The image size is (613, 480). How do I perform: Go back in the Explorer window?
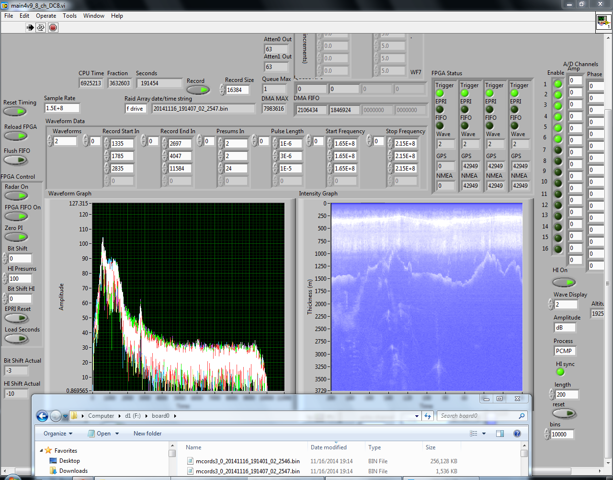[x=42, y=416]
